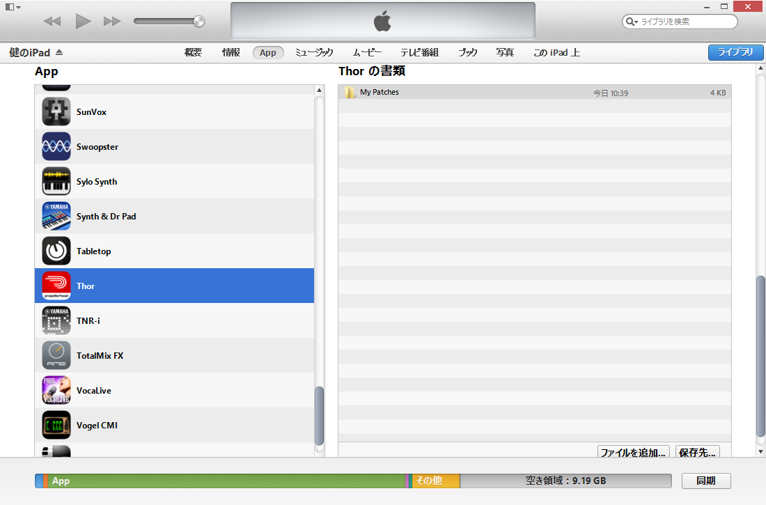The height and width of the screenshot is (505, 766).
Task: Select VocaLive in the app list
Action: 174,390
